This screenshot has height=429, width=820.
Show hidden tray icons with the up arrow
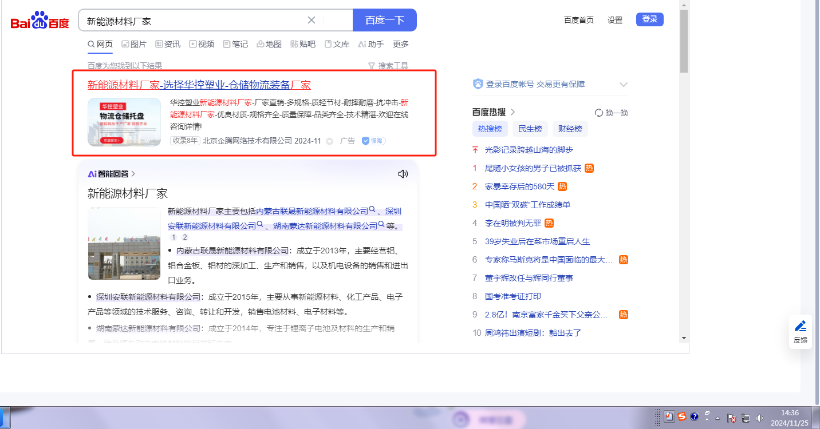pos(717,418)
